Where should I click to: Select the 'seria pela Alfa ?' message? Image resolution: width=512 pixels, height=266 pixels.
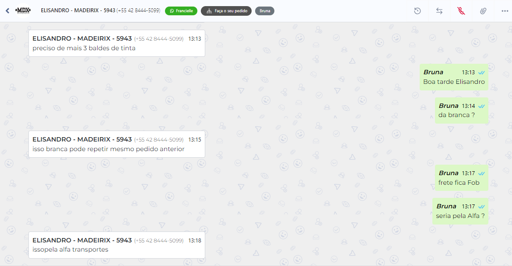click(x=460, y=211)
